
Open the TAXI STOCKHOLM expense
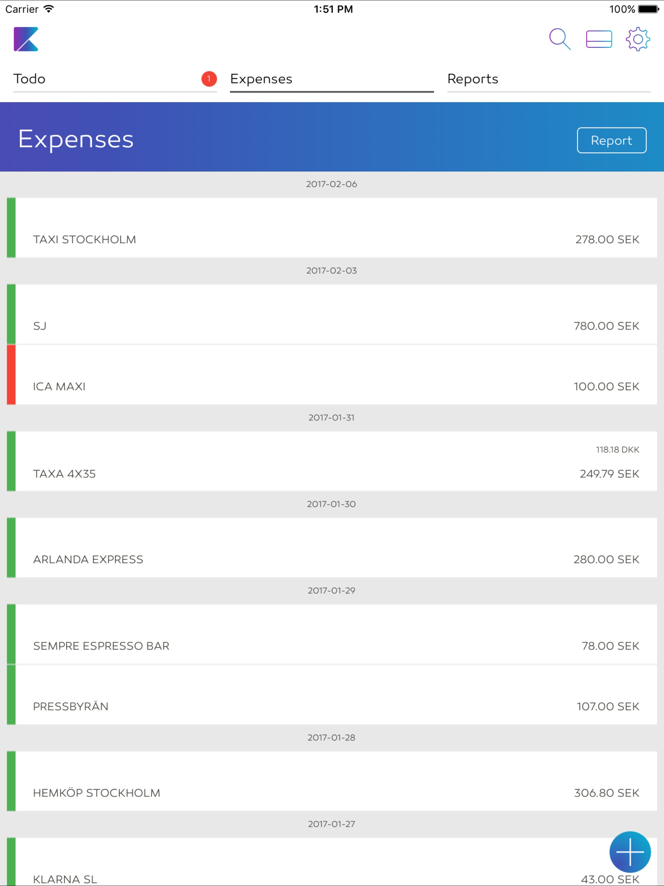[x=332, y=228]
